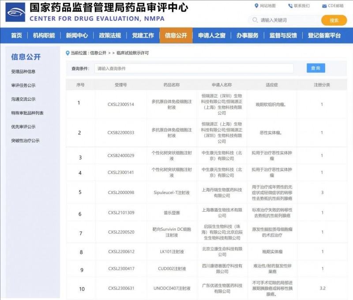The height and width of the screenshot is (300, 353).
Task: Select acceptance number CXSL2200612
Action: 121,251
